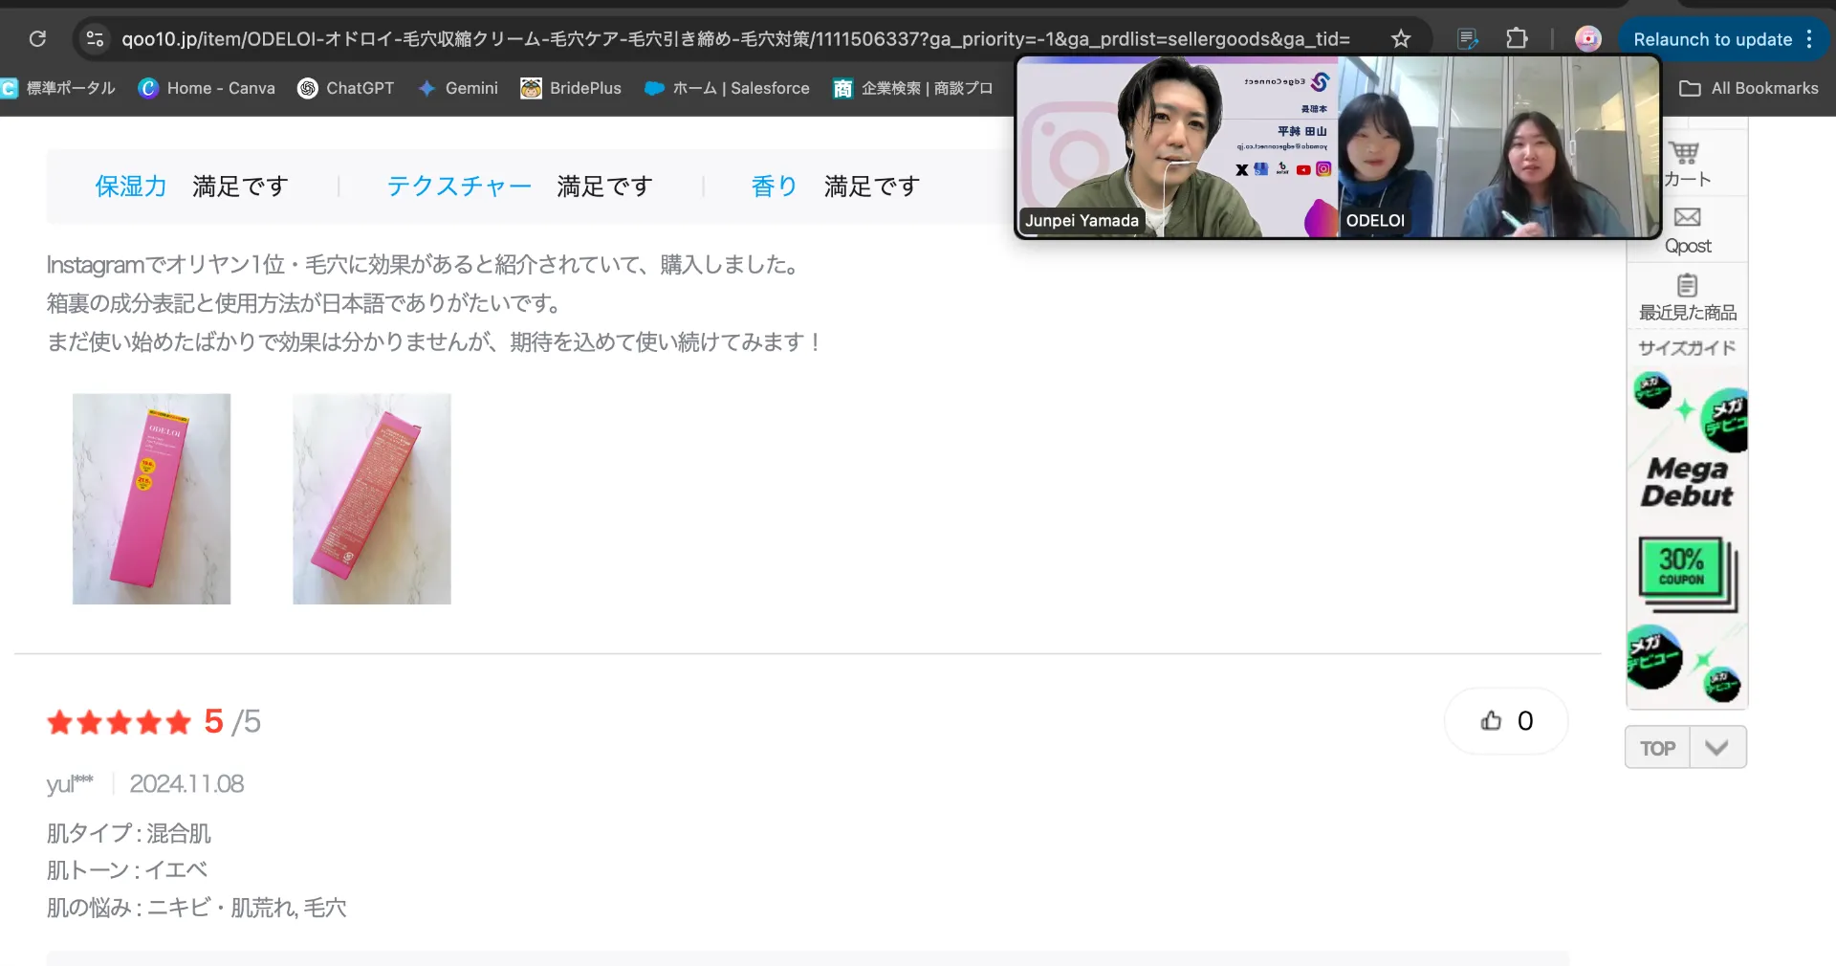Expand the down arrow beside TOP
The width and height of the screenshot is (1836, 966).
coord(1717,748)
